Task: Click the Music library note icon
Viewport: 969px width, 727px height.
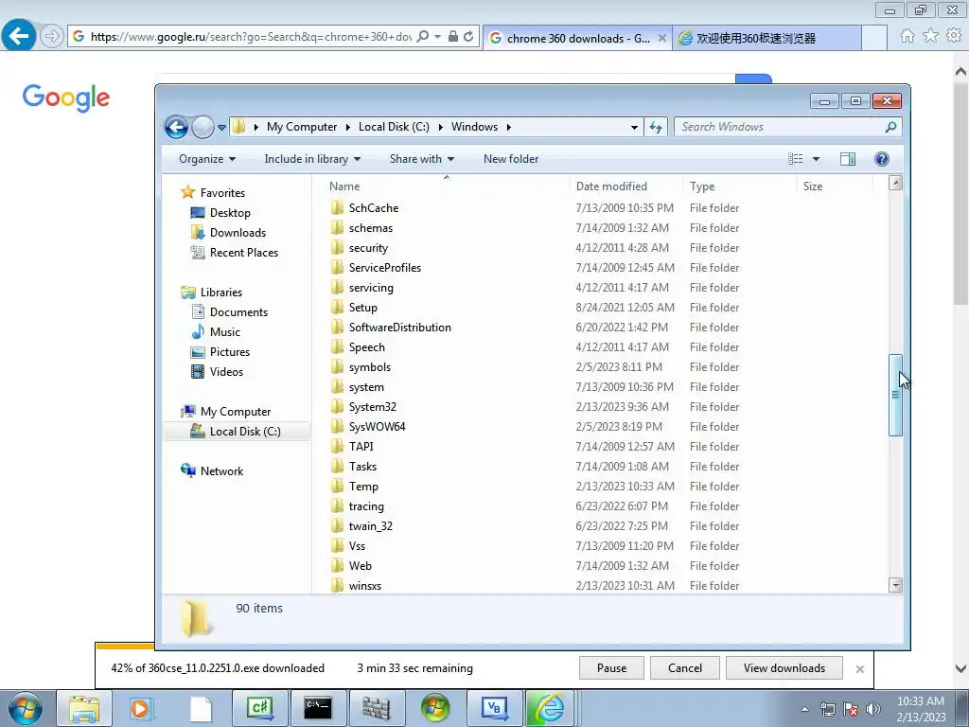Action: (198, 332)
